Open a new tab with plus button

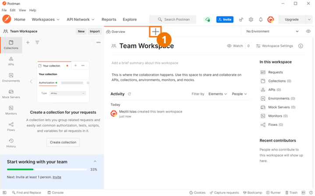(x=155, y=31)
